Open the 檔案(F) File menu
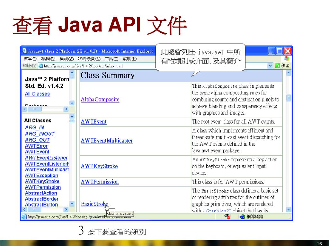 pyautogui.click(x=31, y=59)
